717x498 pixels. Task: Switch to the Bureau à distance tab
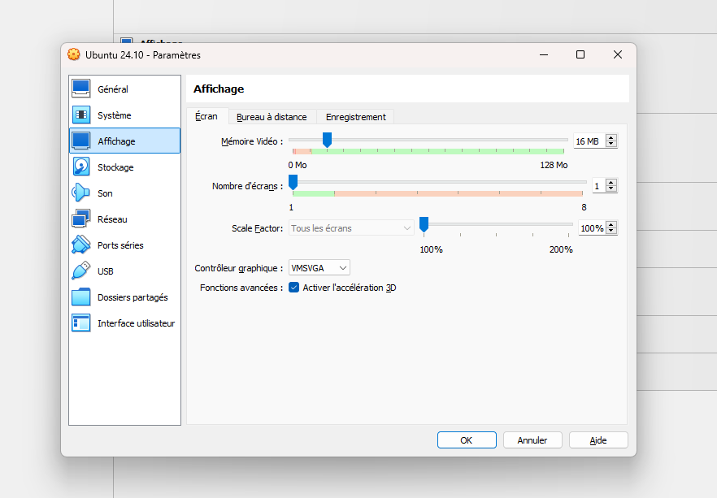click(x=272, y=117)
